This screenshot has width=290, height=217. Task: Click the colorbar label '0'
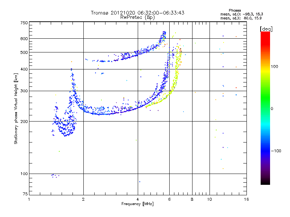click(272, 109)
